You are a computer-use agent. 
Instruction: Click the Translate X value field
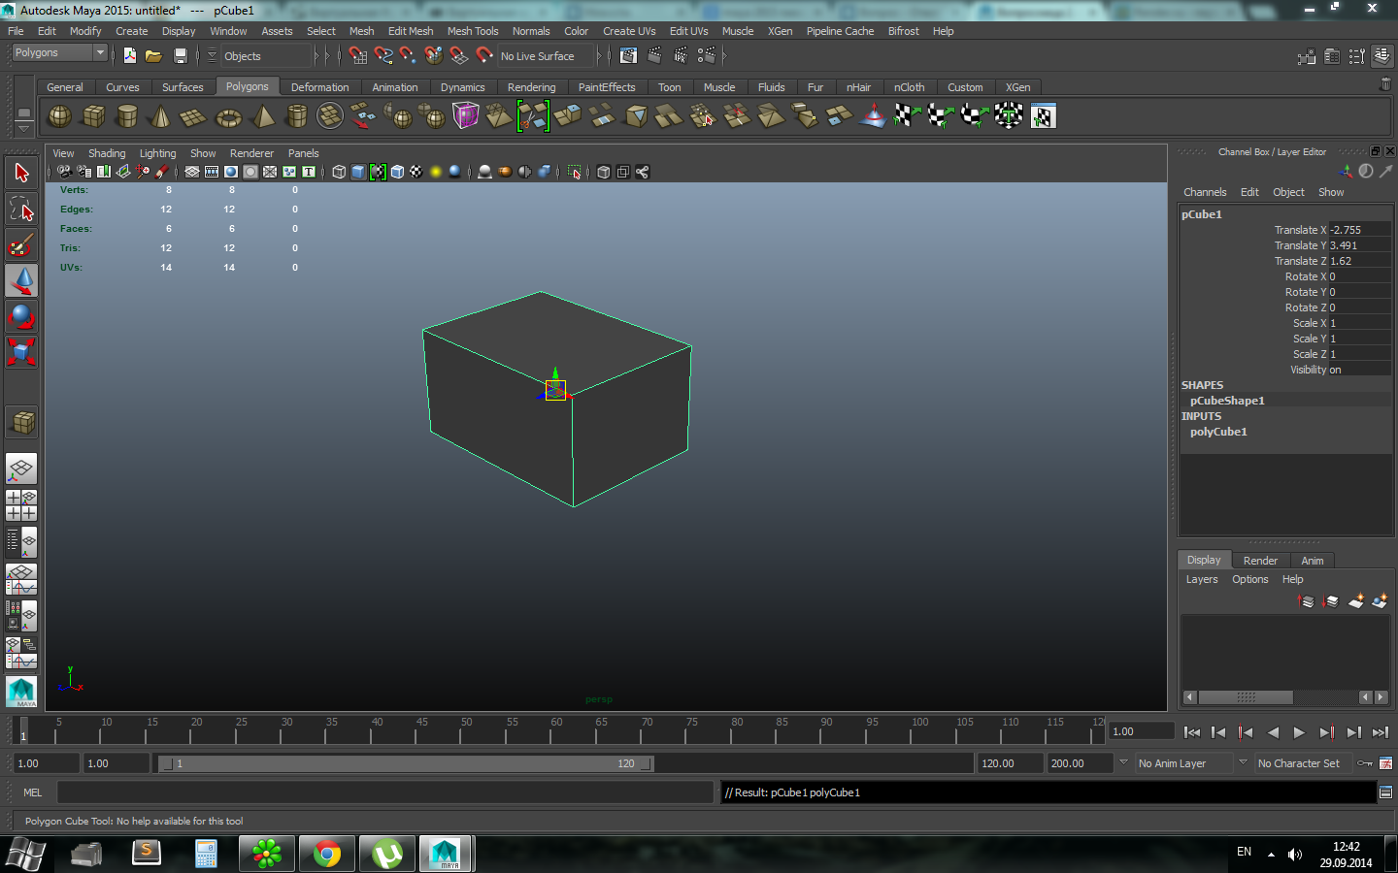(1358, 230)
